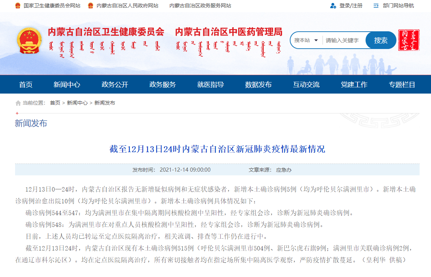Image resolution: width=431 pixels, height=277 pixels.
Task: Open 专题栏目 navigation item
Action: click(402, 84)
